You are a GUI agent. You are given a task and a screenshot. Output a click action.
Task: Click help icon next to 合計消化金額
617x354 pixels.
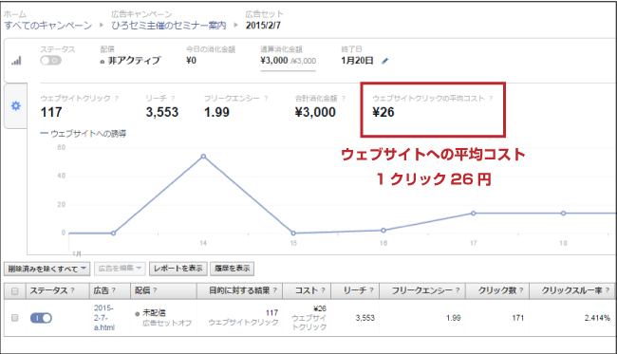(344, 99)
